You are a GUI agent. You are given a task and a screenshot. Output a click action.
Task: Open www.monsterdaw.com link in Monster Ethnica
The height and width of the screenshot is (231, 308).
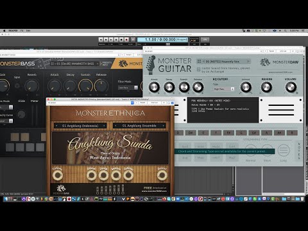(x=154, y=191)
